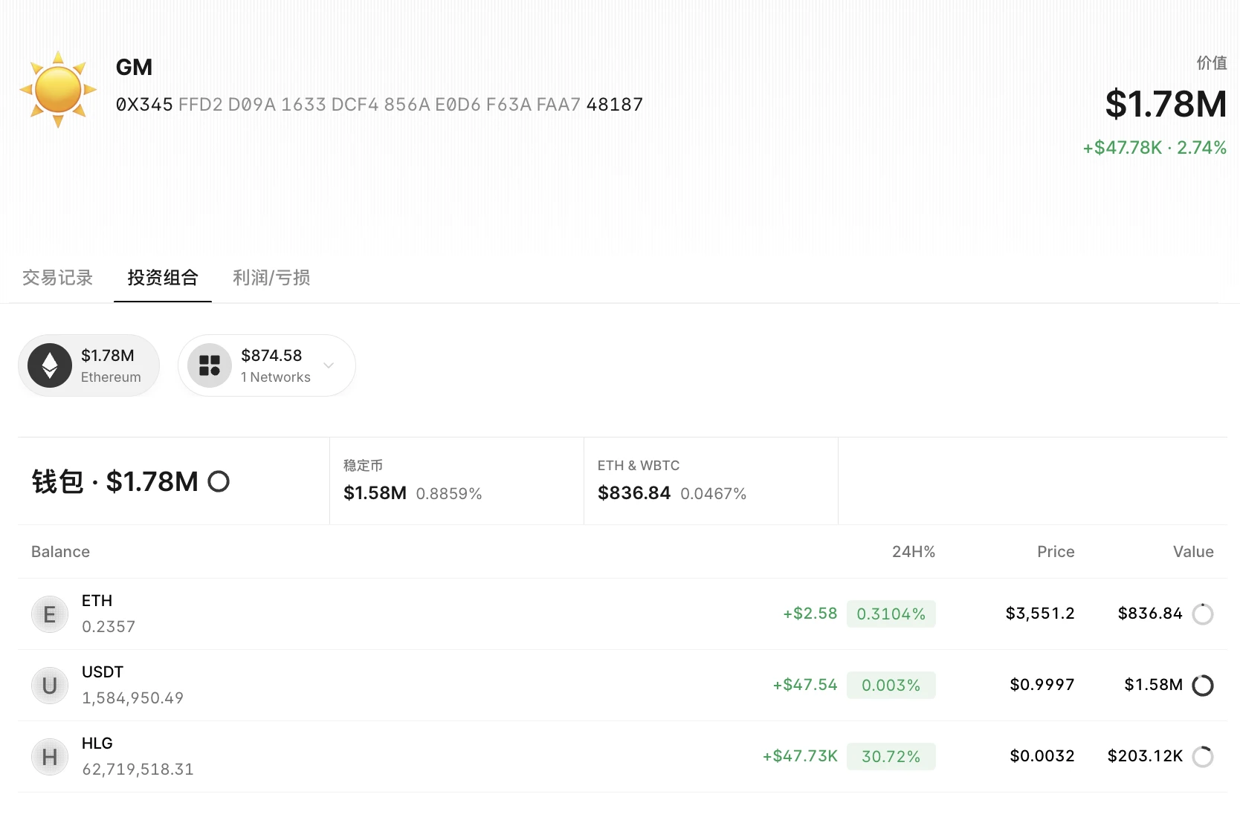Click the wallet address 0X345...48187
The image size is (1240, 823).
pyautogui.click(x=379, y=105)
